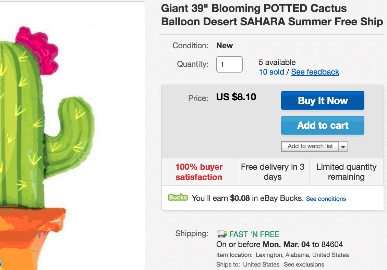Click the green FAST 'N FREE label

(x=254, y=234)
